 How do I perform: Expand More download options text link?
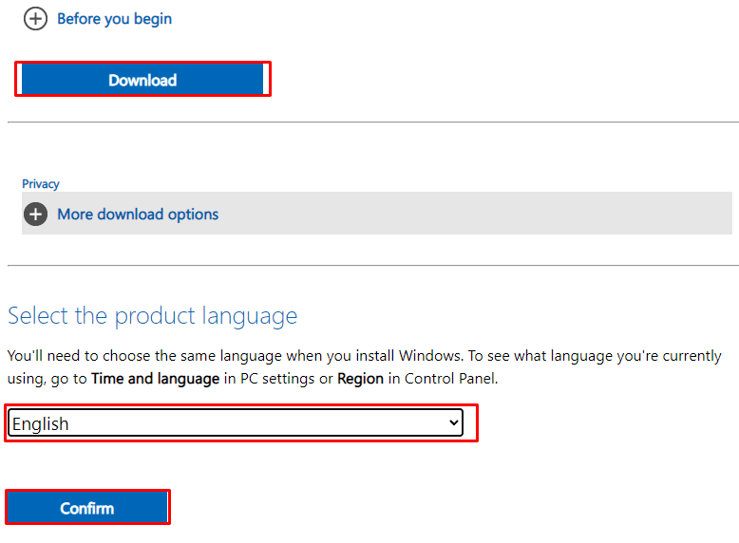pos(138,215)
